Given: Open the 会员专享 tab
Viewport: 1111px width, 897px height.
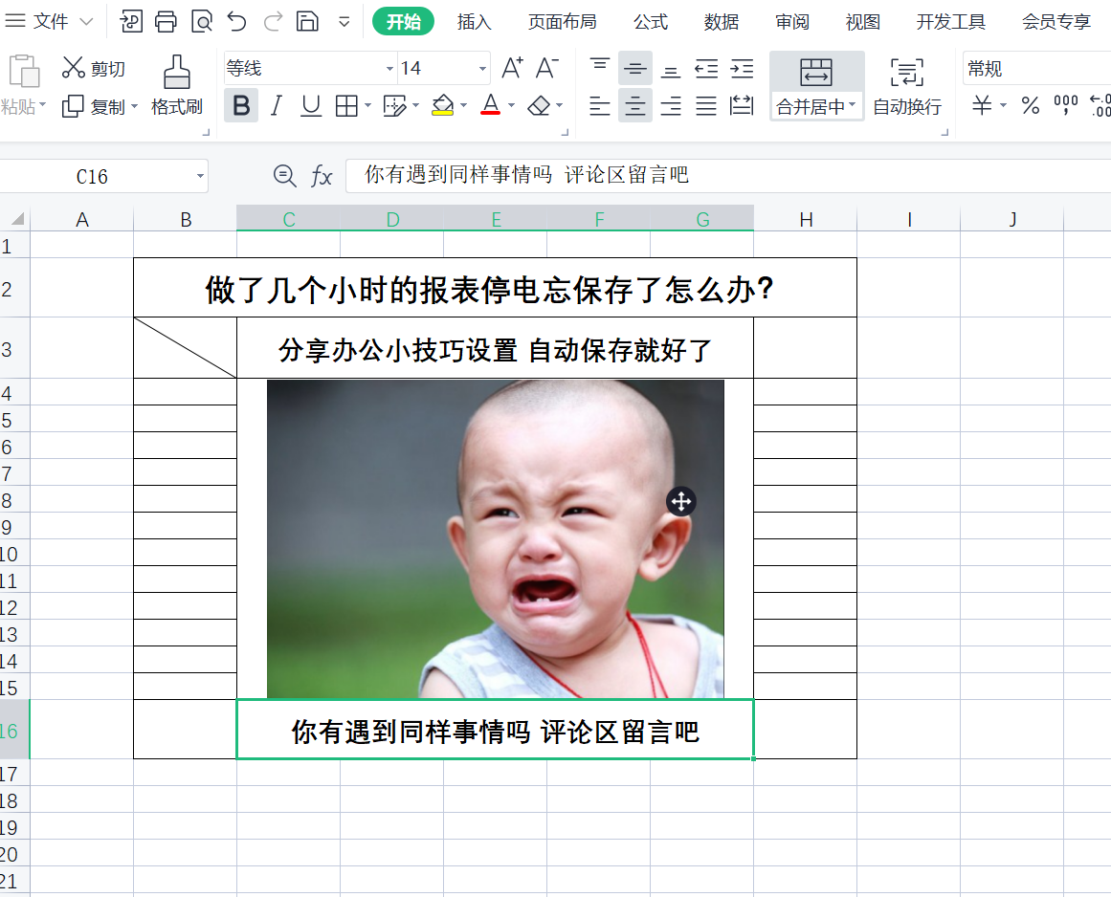Looking at the screenshot, I should pos(1055,22).
